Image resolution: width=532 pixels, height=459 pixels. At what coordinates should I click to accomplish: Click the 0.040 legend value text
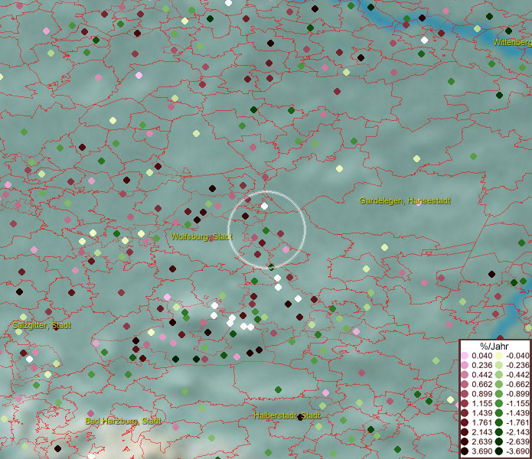coord(481,356)
